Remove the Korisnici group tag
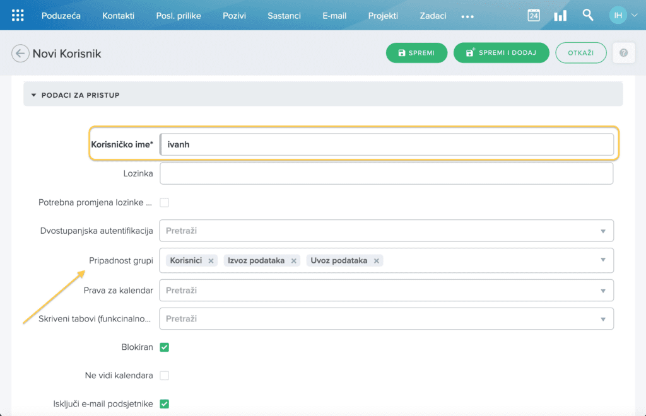 click(x=211, y=260)
